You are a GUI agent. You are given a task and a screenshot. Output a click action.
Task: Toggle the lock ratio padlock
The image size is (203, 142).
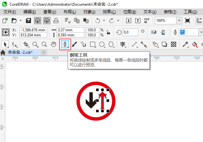108,32
